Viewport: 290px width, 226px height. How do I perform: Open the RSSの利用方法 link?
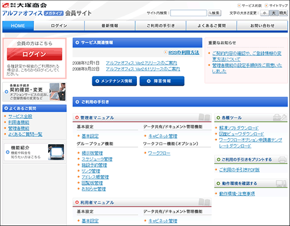(x=184, y=53)
